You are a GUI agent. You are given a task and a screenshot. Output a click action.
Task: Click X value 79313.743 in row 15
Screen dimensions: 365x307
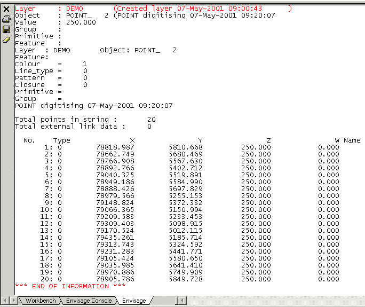tap(115, 245)
